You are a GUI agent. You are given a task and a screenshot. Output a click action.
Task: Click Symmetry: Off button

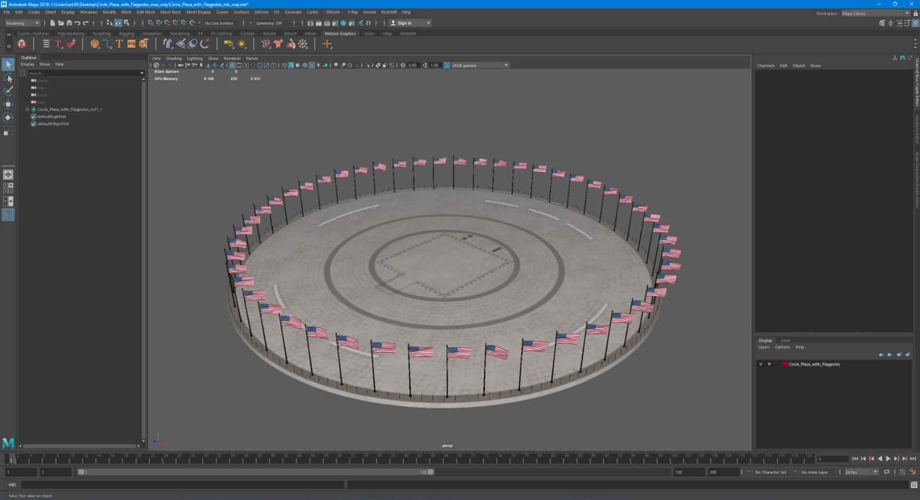268,23
